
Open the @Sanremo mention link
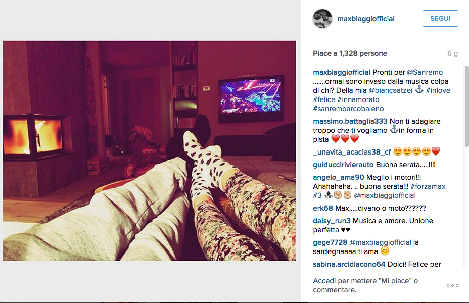(425, 72)
